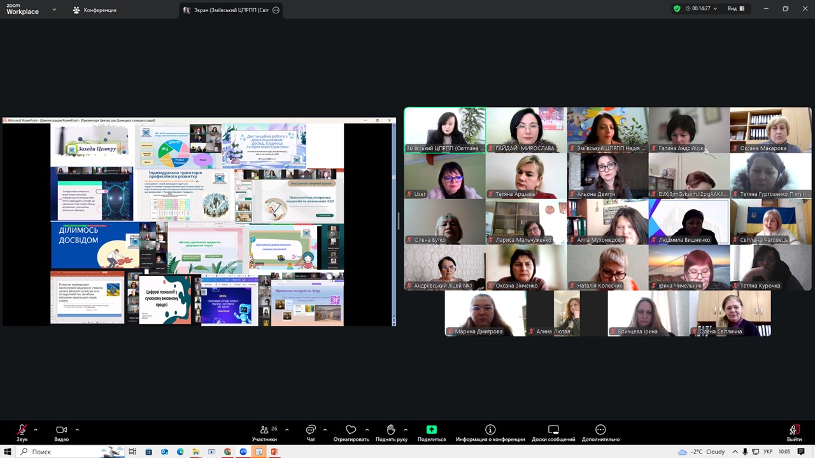815x458 pixels.
Task: Open Доски сообщений whiteboards
Action: pyautogui.click(x=553, y=430)
